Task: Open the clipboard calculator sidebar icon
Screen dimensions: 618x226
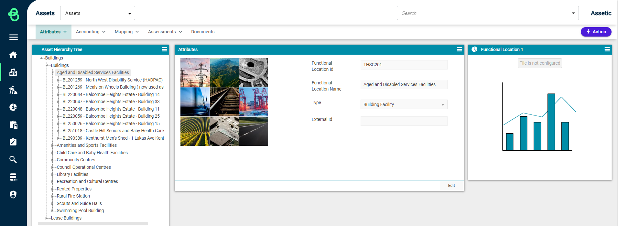Action: (13, 124)
